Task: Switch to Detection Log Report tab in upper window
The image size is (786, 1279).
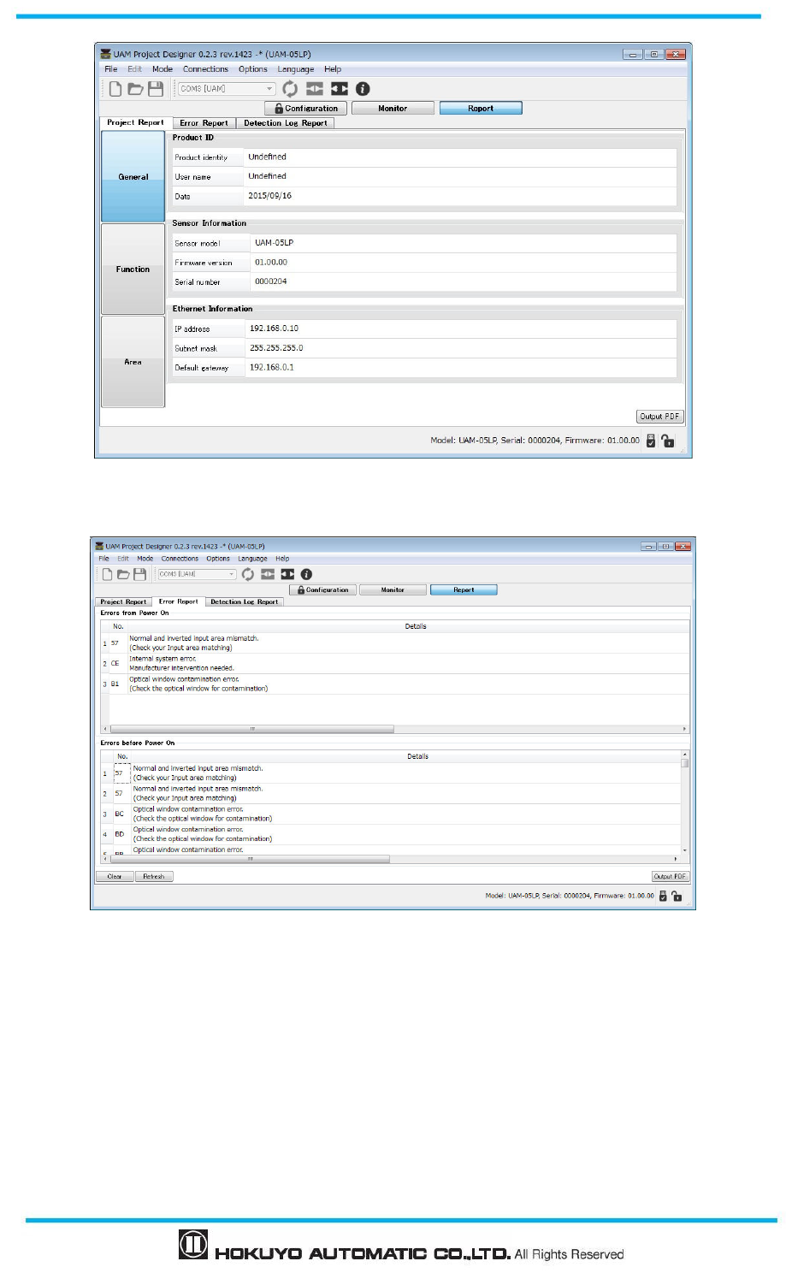Action: (286, 123)
